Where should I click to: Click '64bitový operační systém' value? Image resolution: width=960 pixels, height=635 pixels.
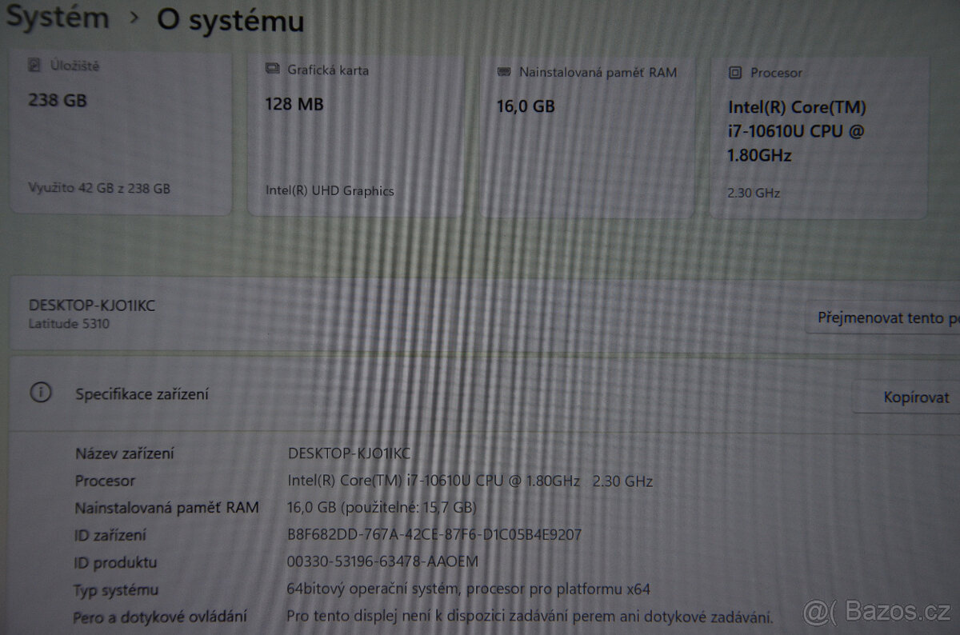coord(469,589)
